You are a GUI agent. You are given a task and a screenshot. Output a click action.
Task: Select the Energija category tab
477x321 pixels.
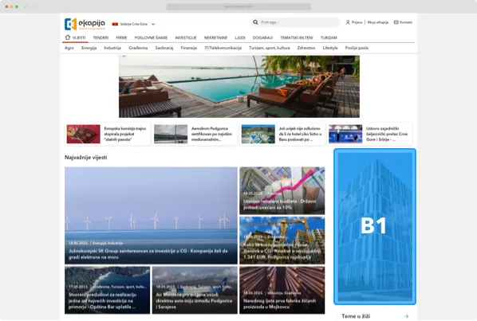[89, 48]
